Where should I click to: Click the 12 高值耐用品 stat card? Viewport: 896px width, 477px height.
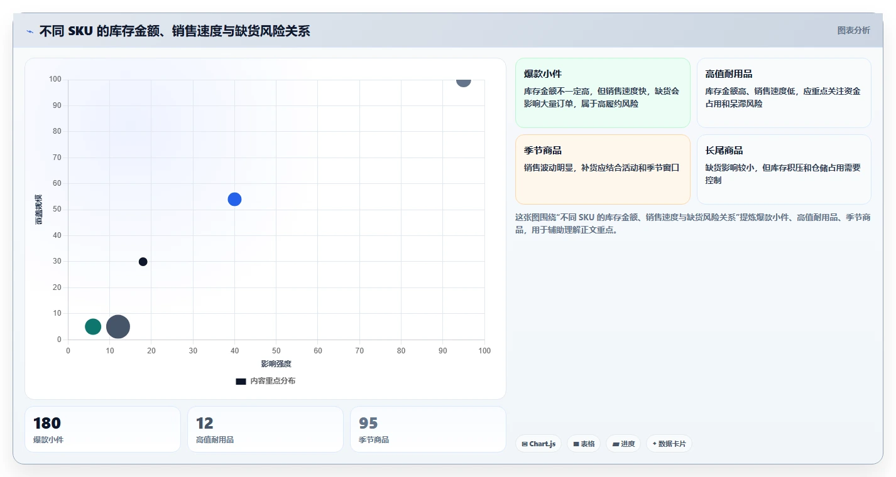pyautogui.click(x=265, y=429)
